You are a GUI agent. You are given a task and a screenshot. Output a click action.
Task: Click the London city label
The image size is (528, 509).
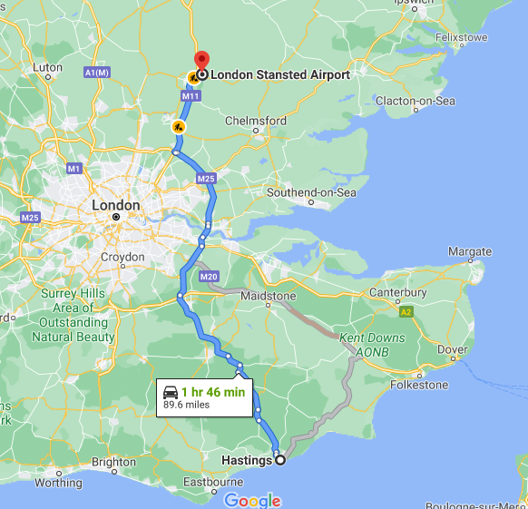click(x=116, y=205)
